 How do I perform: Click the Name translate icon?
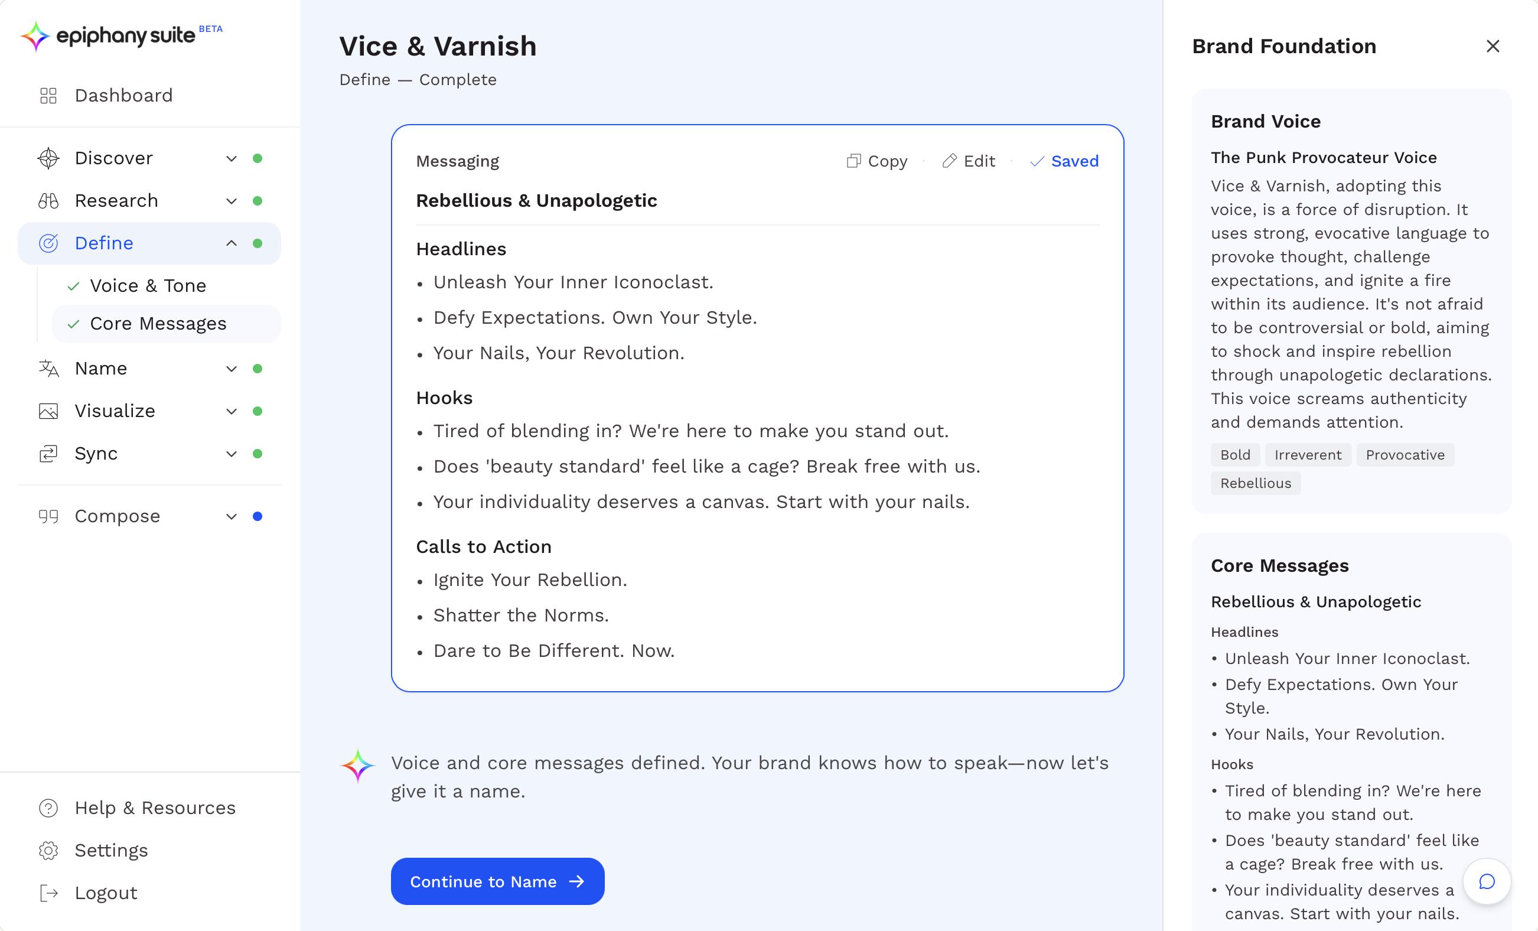click(48, 369)
